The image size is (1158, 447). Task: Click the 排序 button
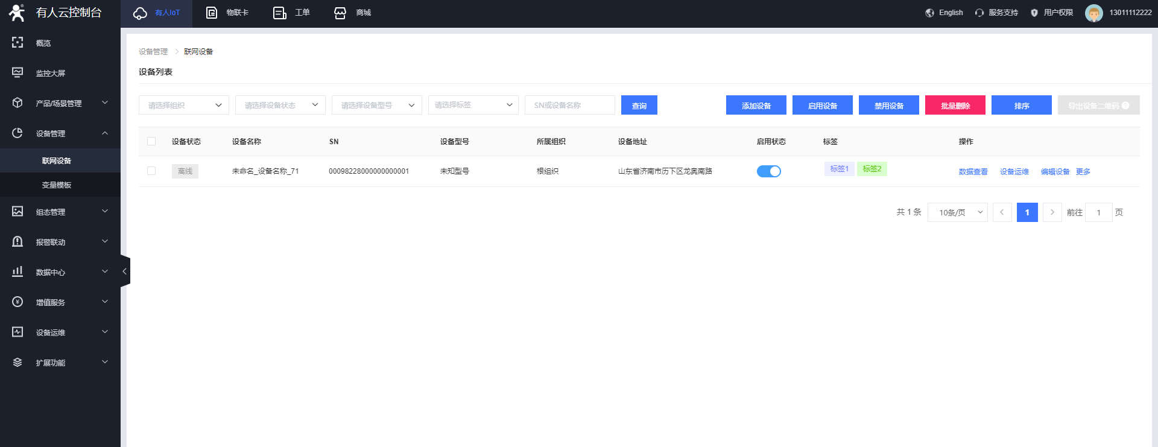click(x=1022, y=105)
